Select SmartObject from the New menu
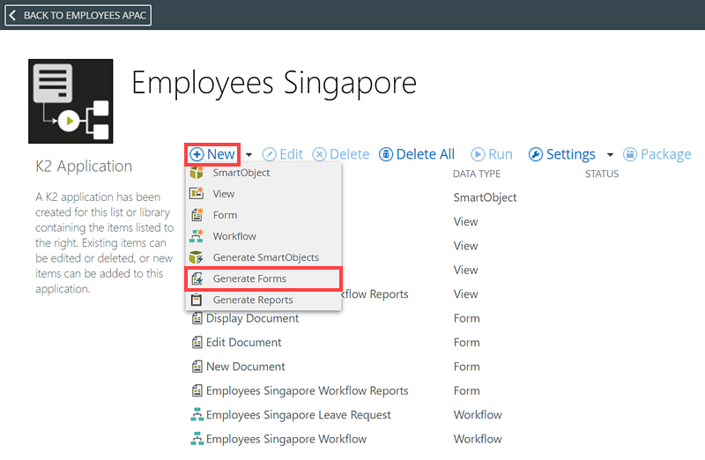Viewport: 705px width, 460px height. click(x=263, y=173)
